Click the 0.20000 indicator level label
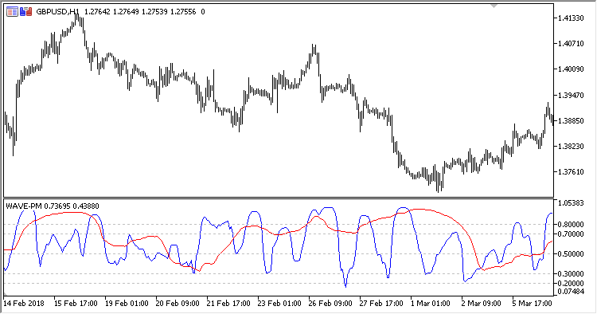This screenshot has height=314, width=597. [x=571, y=284]
